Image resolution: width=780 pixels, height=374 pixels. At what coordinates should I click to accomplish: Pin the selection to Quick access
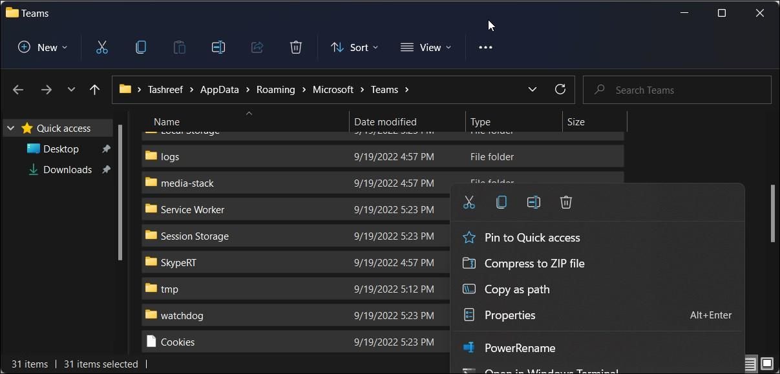click(532, 237)
